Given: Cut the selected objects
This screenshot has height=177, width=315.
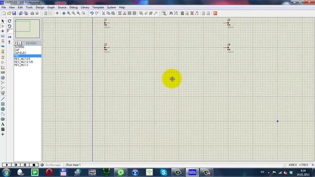Looking at the screenshot, I should 103,13.
